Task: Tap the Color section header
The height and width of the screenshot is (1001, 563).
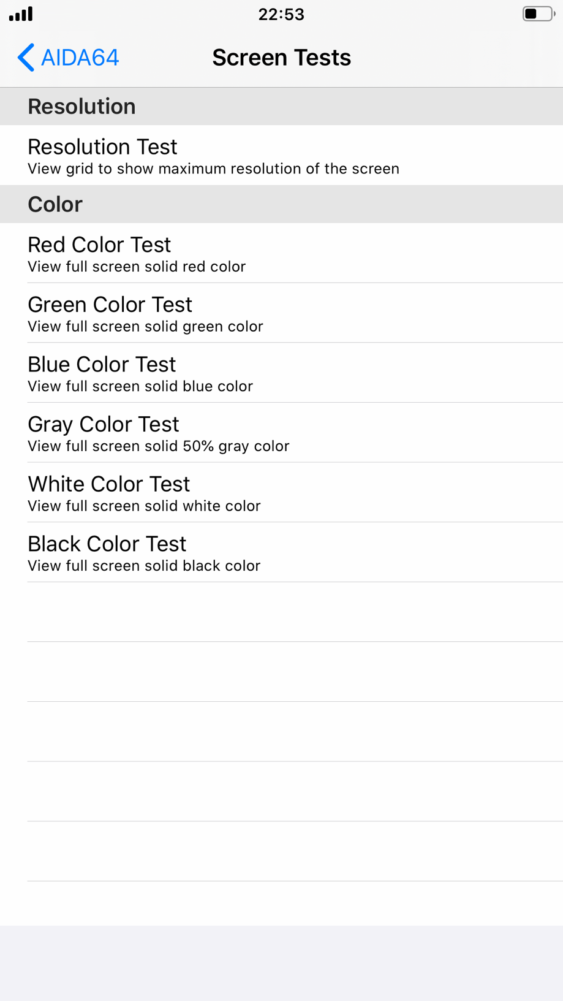Action: 281,204
